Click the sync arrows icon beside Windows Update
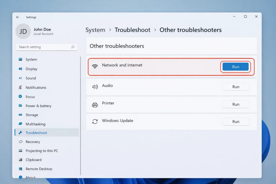This screenshot has height=184, width=276. (x=95, y=121)
